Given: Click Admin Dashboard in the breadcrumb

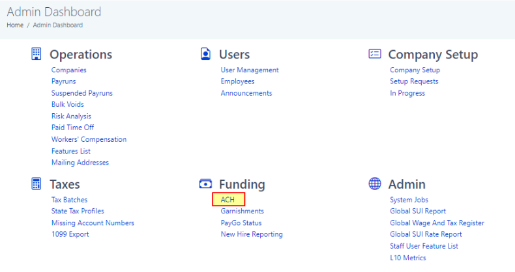Looking at the screenshot, I should (58, 25).
